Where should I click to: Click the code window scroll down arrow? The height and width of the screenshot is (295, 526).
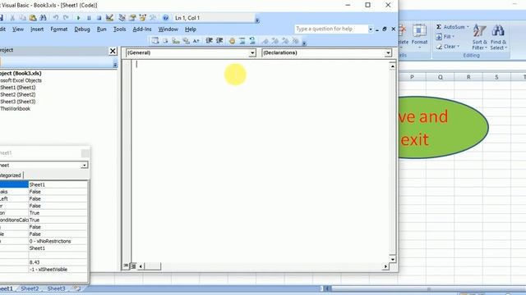point(393,259)
